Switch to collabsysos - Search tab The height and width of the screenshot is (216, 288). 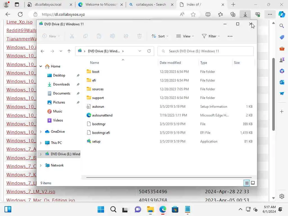pyautogui.click(x=151, y=4)
